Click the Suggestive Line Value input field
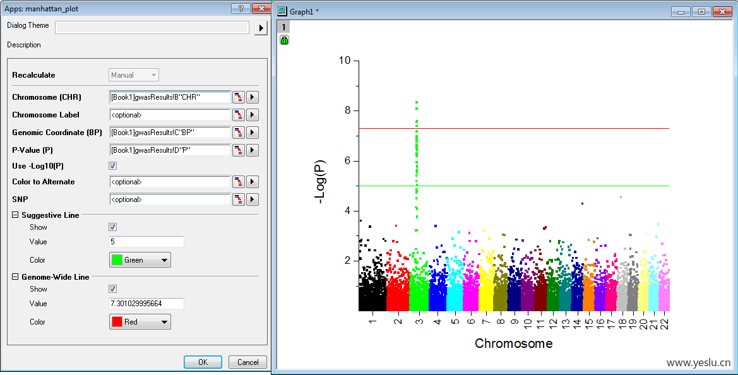The height and width of the screenshot is (375, 738). point(146,242)
